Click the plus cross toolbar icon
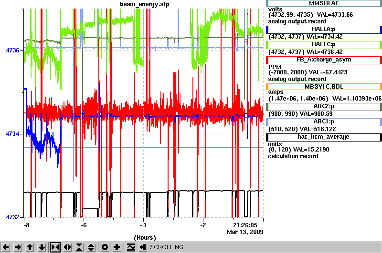The image size is (382, 253). click(x=117, y=247)
